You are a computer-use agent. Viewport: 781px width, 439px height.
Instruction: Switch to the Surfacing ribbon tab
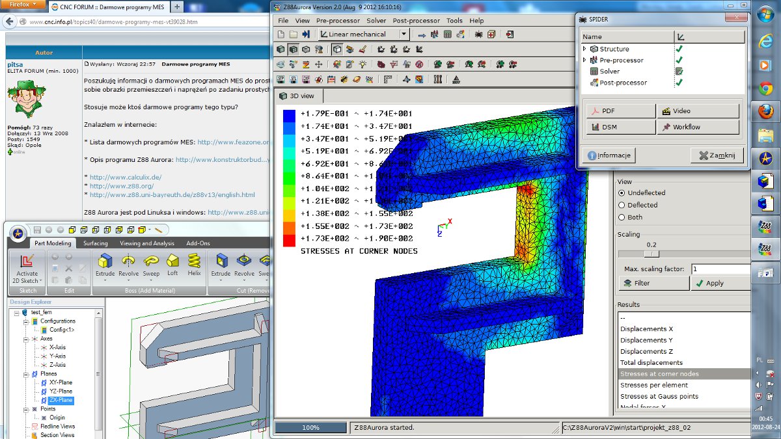[x=96, y=243]
